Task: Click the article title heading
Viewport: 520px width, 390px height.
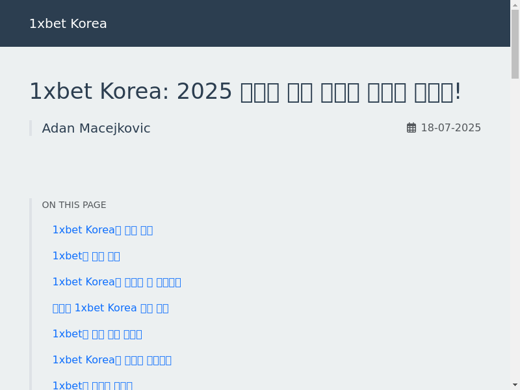Action: (x=245, y=92)
